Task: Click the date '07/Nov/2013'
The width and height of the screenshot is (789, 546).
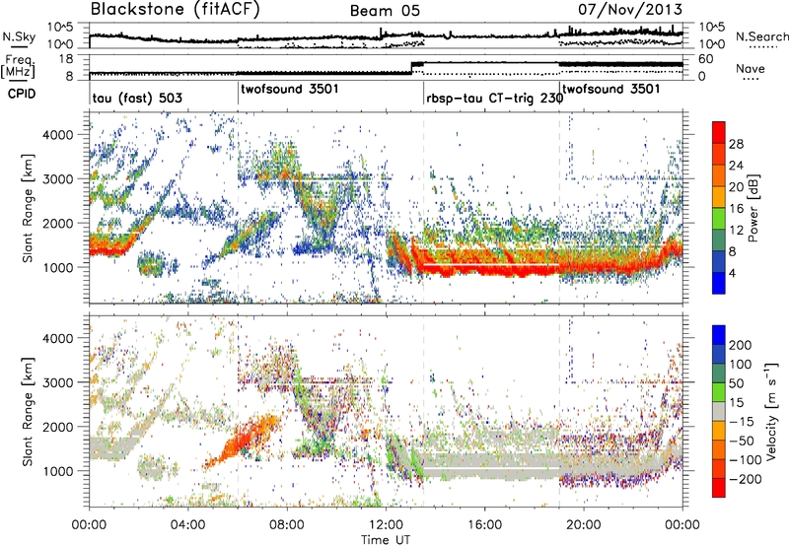Action: pos(630,10)
